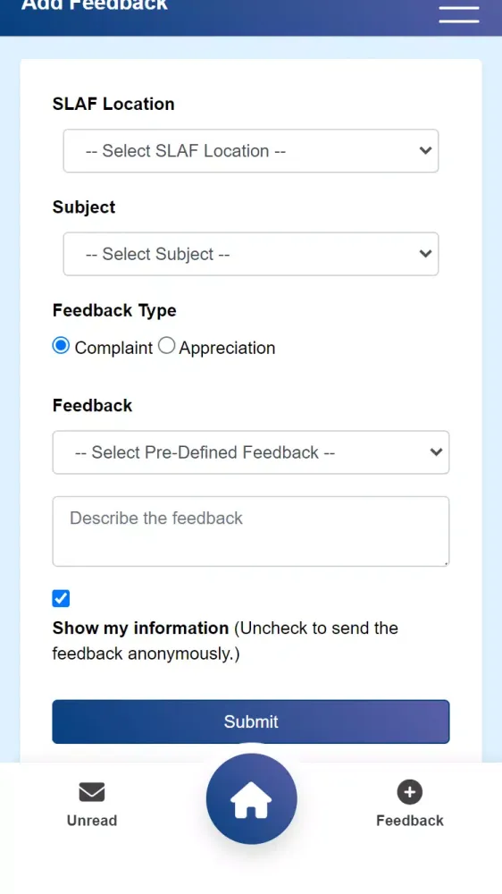Click the Add Feedback header title
The image size is (502, 894).
point(95,5)
